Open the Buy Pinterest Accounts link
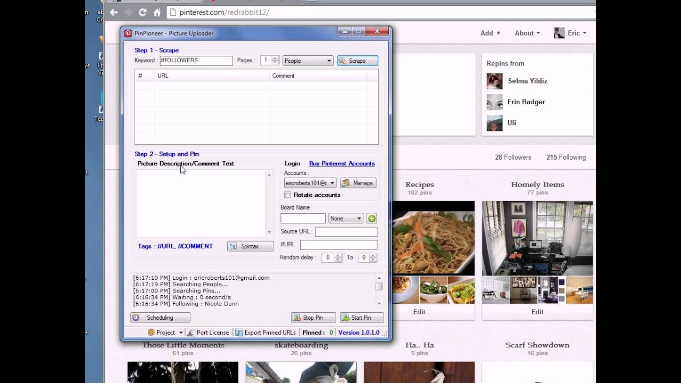The width and height of the screenshot is (681, 383). [x=342, y=163]
